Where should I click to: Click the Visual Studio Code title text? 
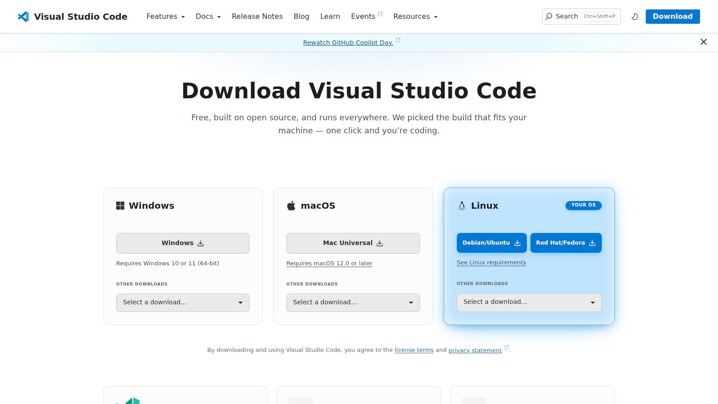(x=81, y=17)
